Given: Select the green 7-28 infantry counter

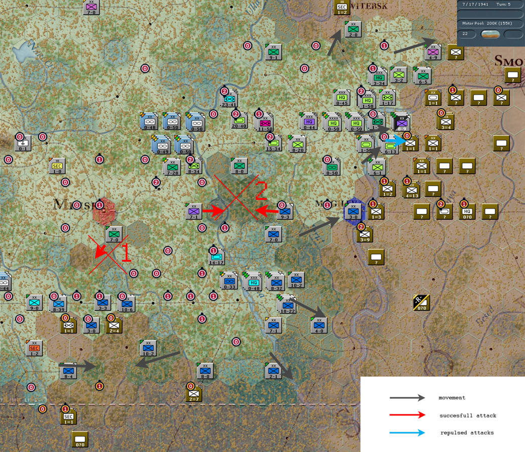Looking at the screenshot, I should point(172,167).
